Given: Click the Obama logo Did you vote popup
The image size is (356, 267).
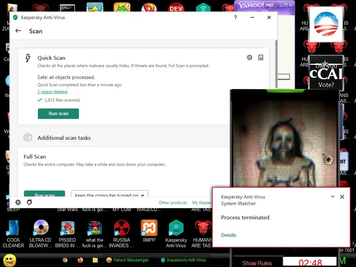Looking at the screenshot, I should click(326, 24).
